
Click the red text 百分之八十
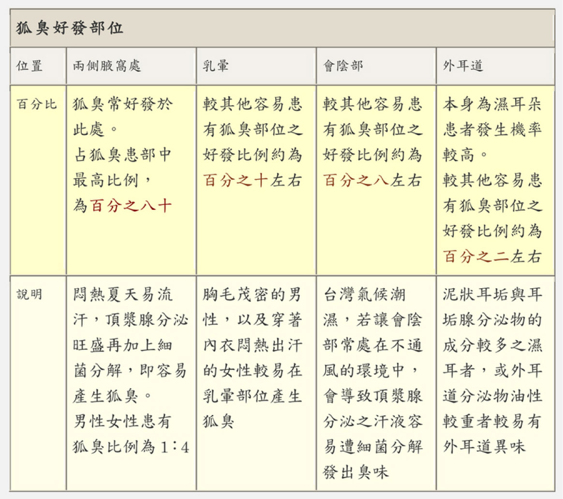[x=131, y=206]
